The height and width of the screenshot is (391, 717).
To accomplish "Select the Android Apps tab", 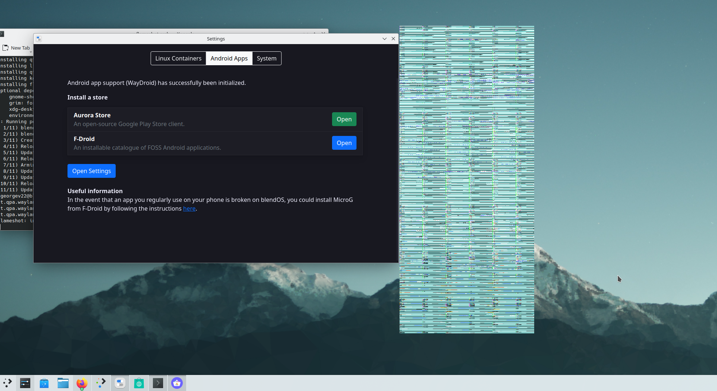I will click(229, 58).
